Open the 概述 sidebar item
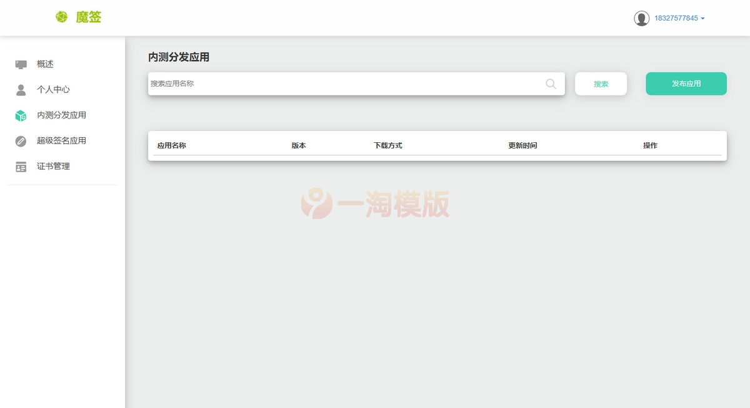Screen dimensions: 750x408 tap(44, 64)
